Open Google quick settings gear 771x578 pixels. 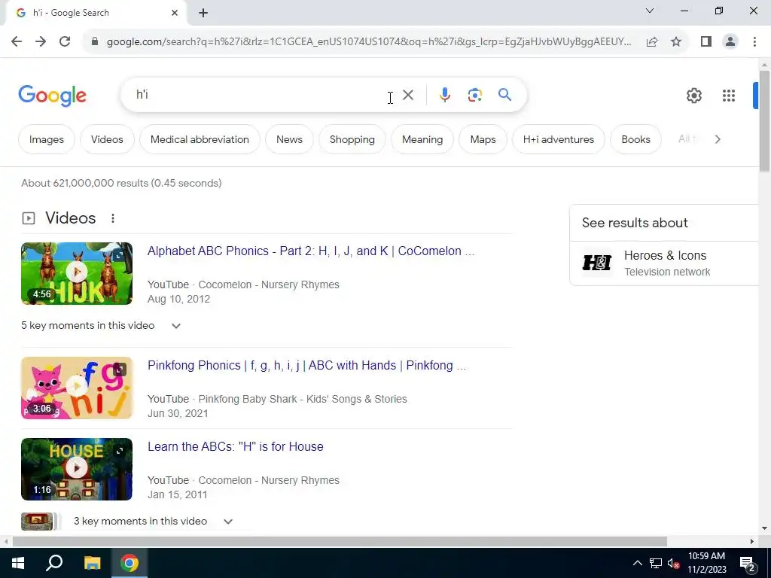point(693,96)
